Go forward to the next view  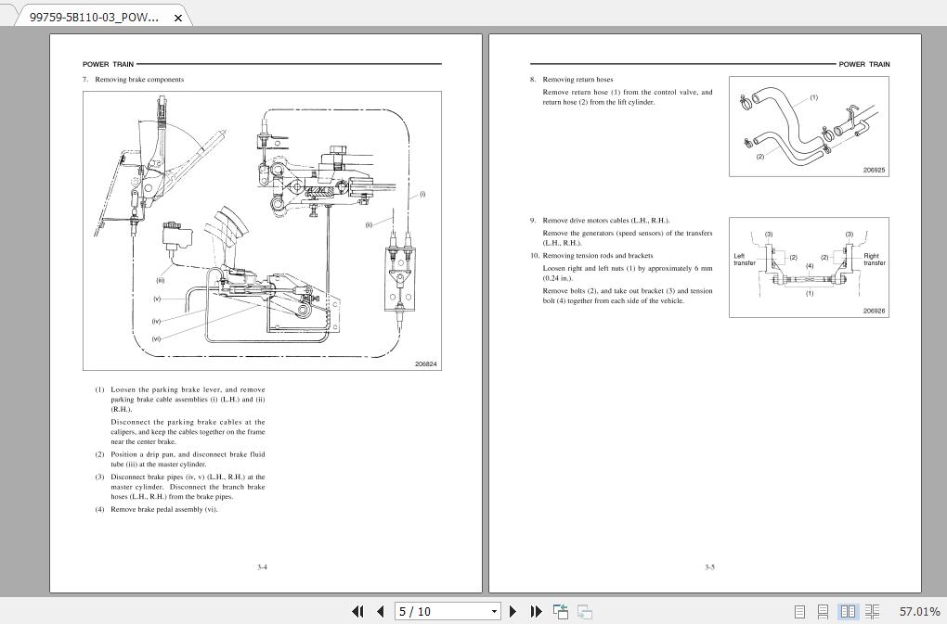coord(584,612)
